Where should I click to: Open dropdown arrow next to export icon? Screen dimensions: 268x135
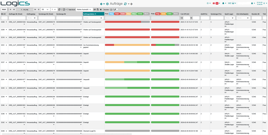(x=66, y=10)
